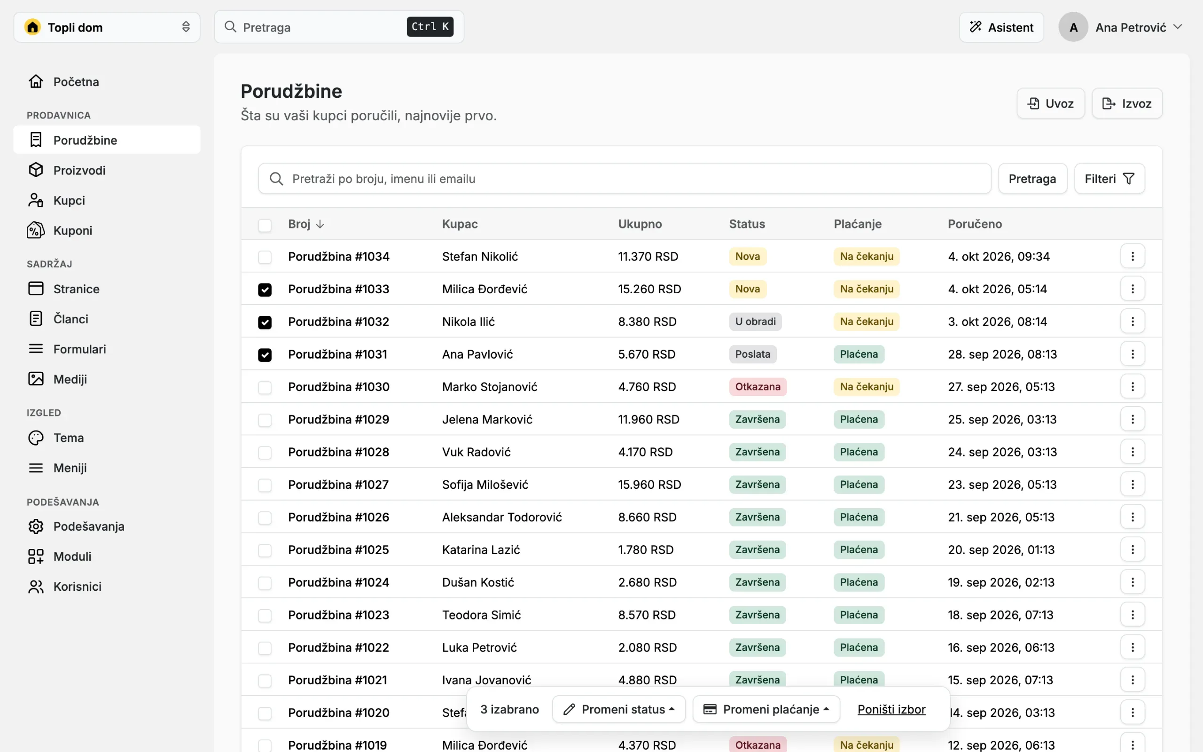Image resolution: width=1203 pixels, height=752 pixels.
Task: Click the Proizvodi box icon
Action: pyautogui.click(x=36, y=170)
